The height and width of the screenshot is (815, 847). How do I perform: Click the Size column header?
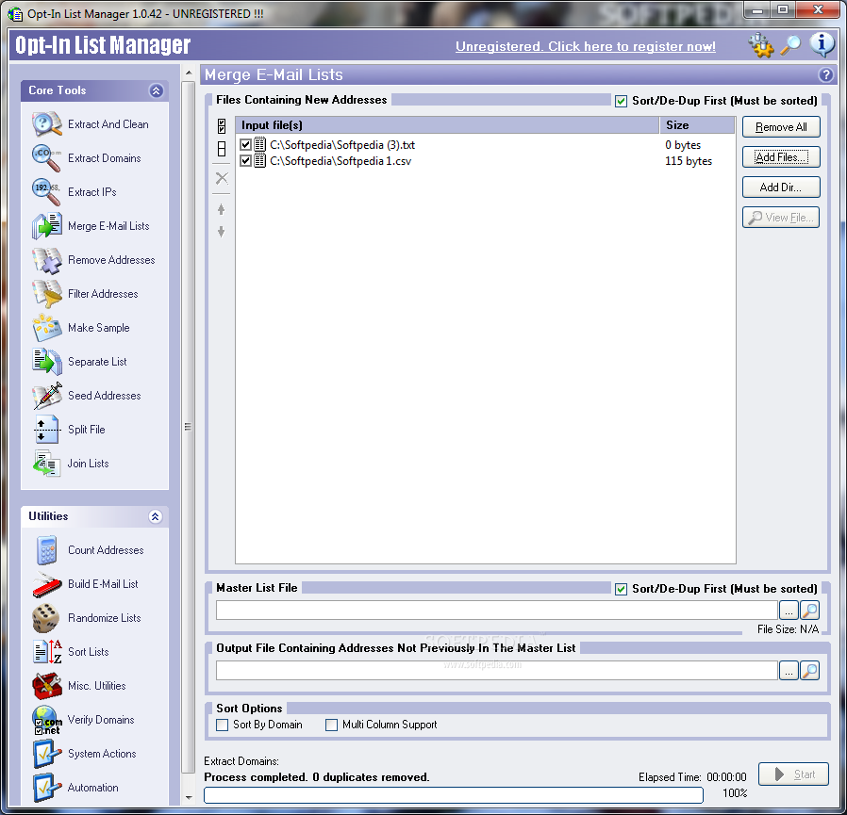tap(697, 125)
